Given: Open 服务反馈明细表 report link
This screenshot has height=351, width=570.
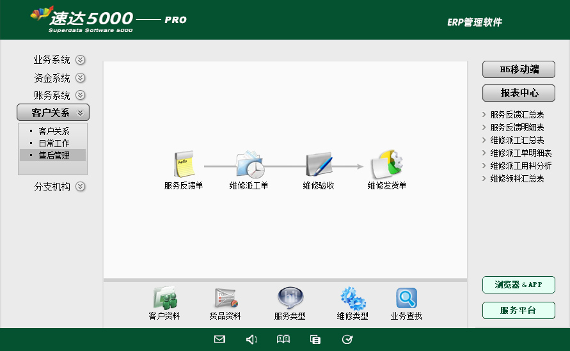Looking at the screenshot, I should point(517,127).
